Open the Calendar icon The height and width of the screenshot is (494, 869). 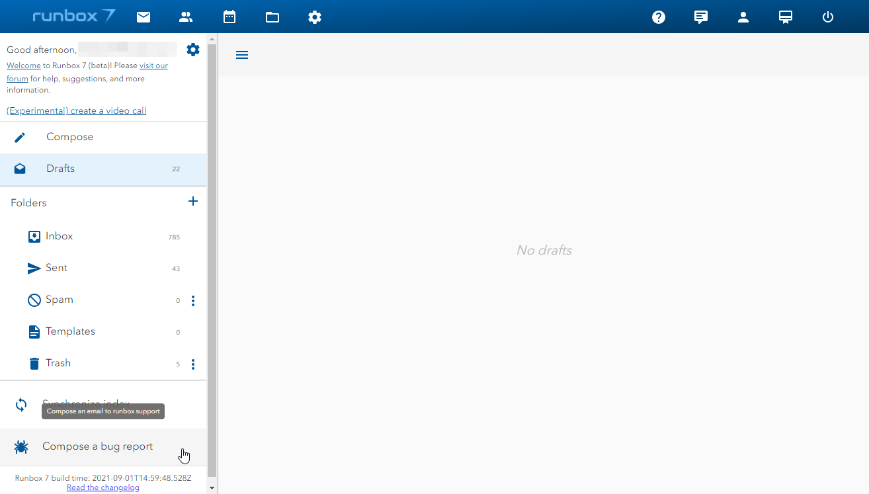tap(229, 17)
